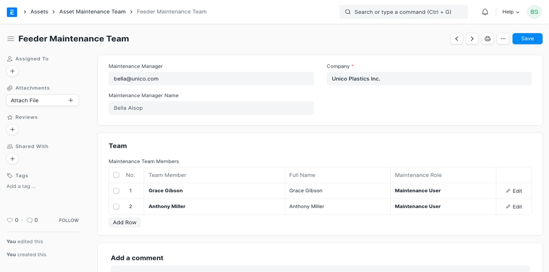The width and height of the screenshot is (549, 272).
Task: Open the Attach File control
Action: click(x=42, y=100)
